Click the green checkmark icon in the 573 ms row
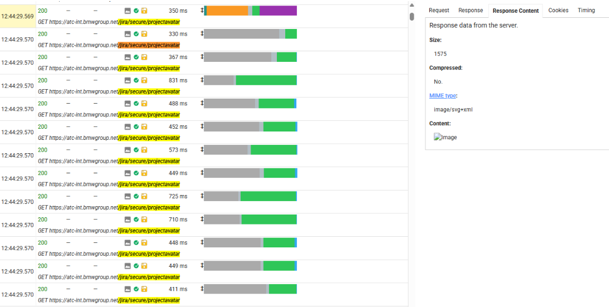This screenshot has width=609, height=307. (136, 150)
